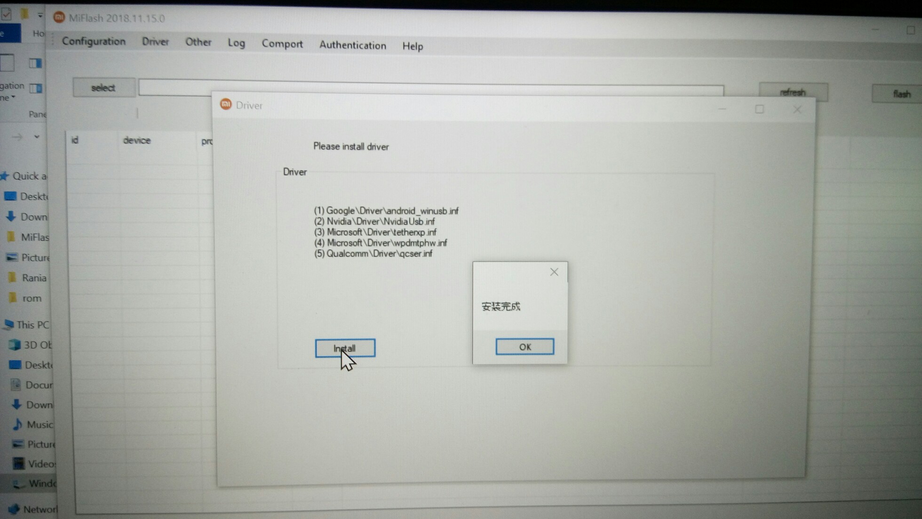Open the Comport menu

(282, 44)
